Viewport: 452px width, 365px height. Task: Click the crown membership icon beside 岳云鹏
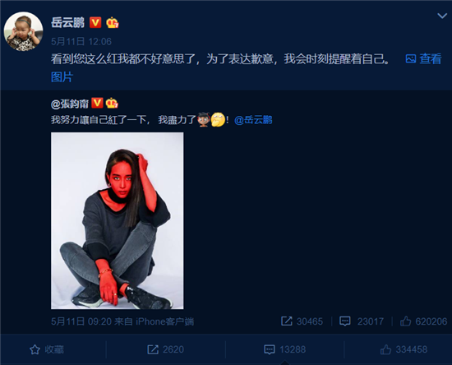click(x=113, y=22)
